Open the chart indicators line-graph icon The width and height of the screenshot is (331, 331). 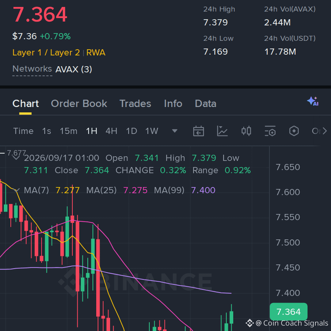[x=222, y=131]
